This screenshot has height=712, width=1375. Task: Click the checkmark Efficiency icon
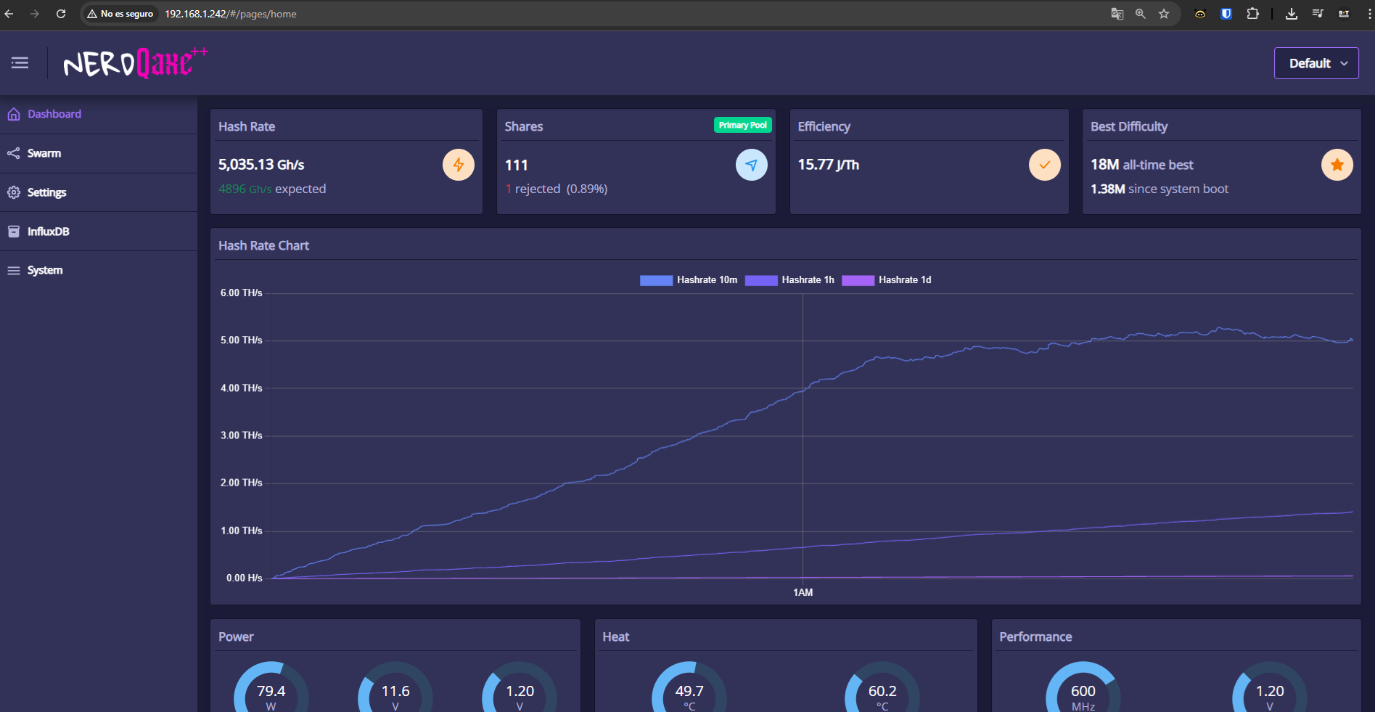point(1044,165)
